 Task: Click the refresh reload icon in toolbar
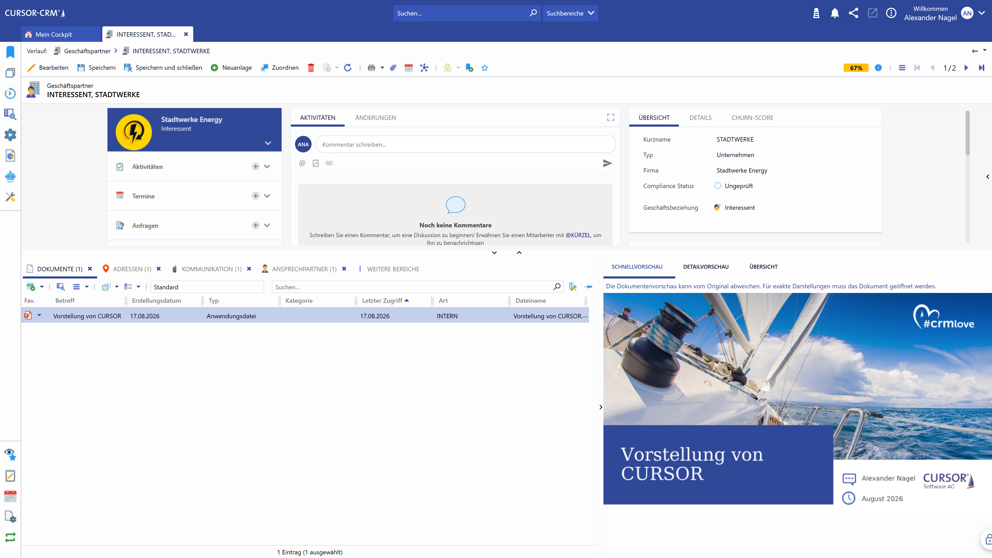[x=348, y=68]
